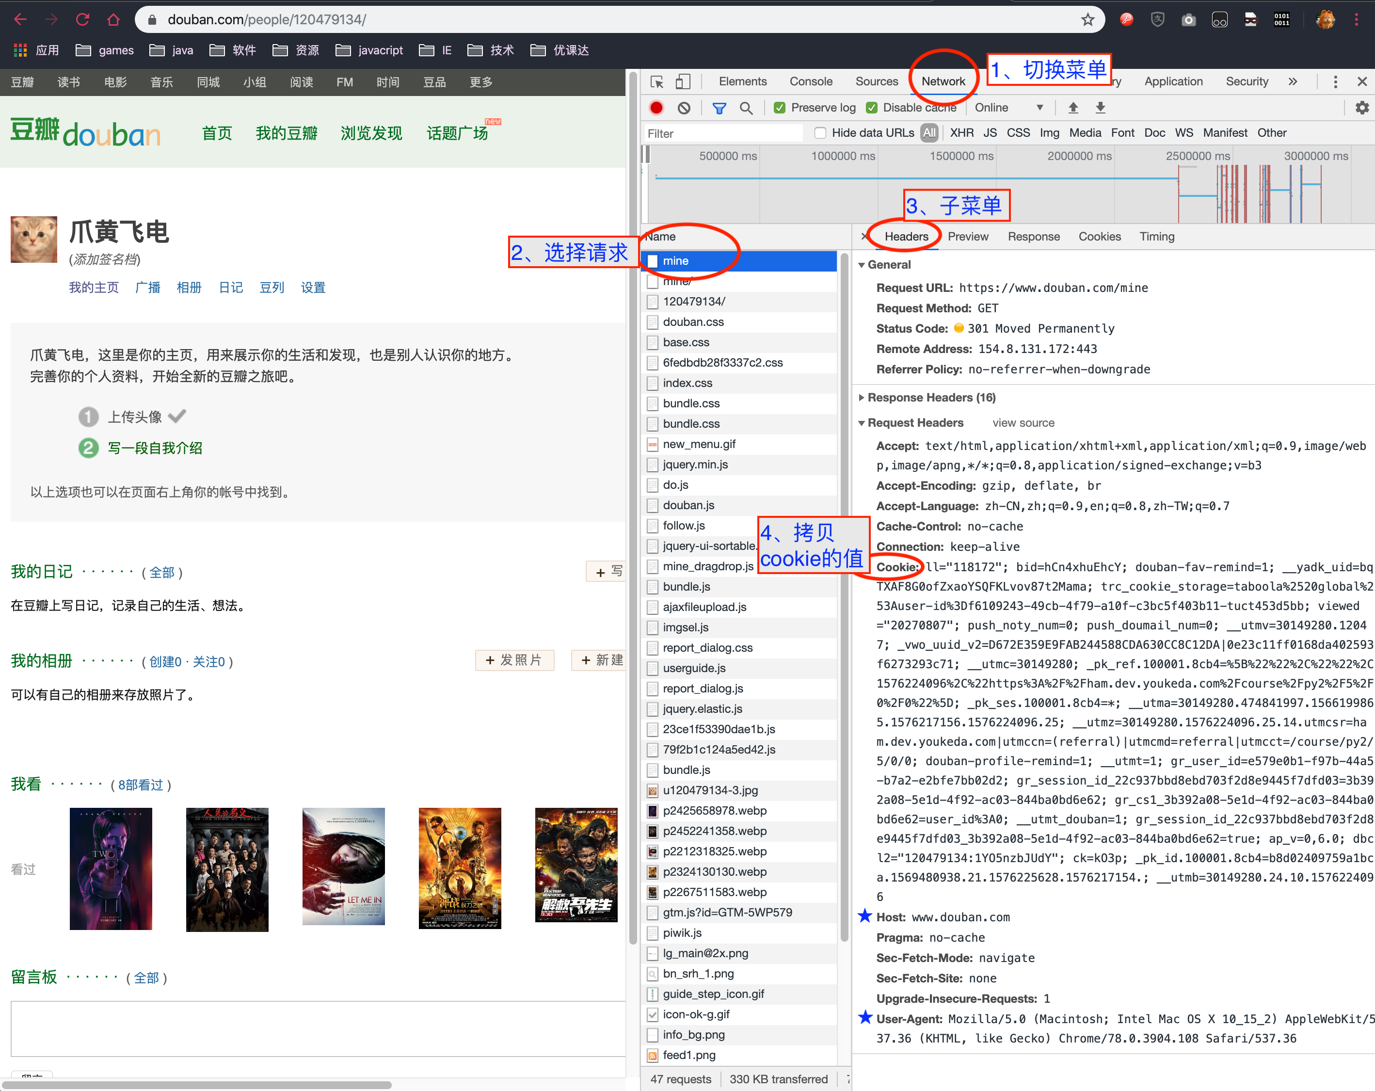Open 更多 menu in douban top bar
Screen dimensions: 1375x1091
pyautogui.click(x=481, y=82)
